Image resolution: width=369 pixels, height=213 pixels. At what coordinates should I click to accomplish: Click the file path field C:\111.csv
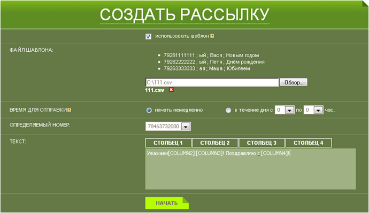coord(212,82)
